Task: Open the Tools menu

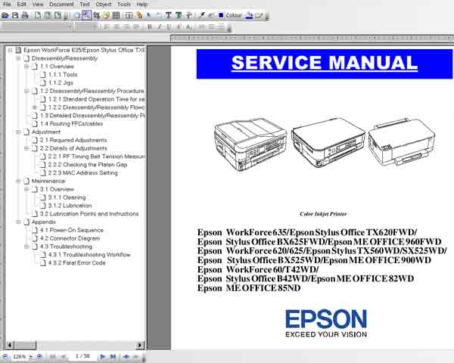Action: tap(123, 4)
